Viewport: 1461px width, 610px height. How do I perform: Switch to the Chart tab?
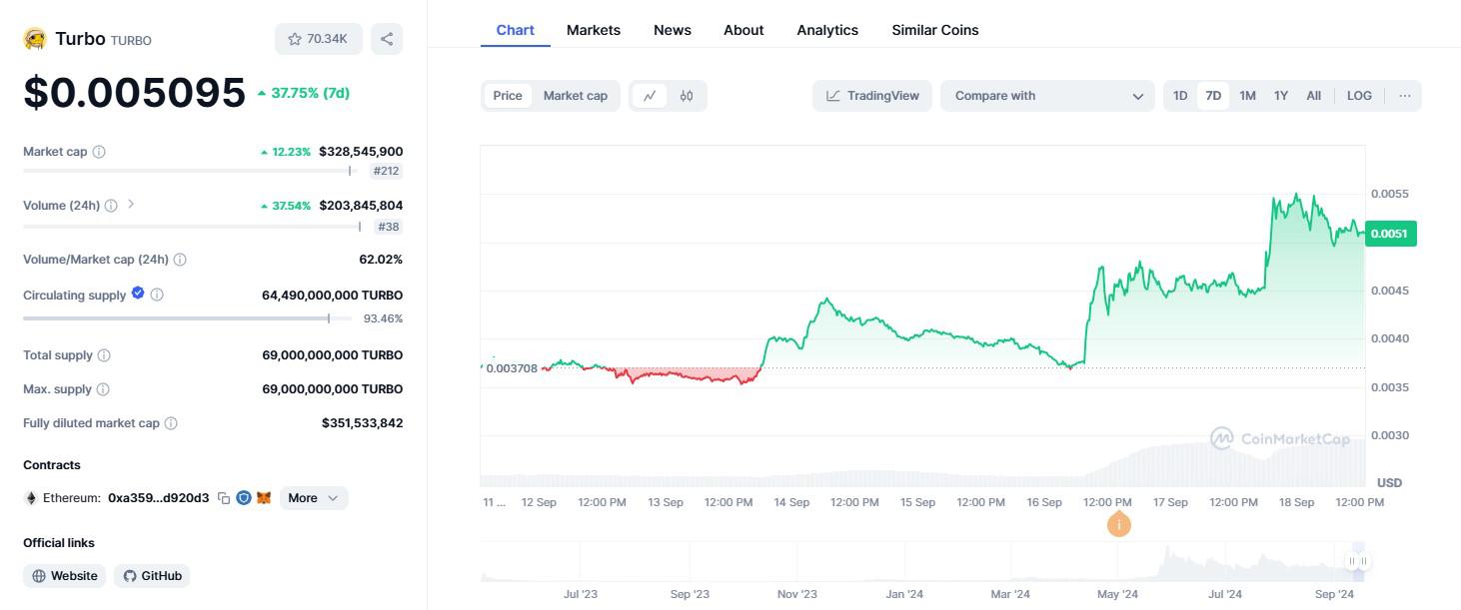(x=516, y=30)
